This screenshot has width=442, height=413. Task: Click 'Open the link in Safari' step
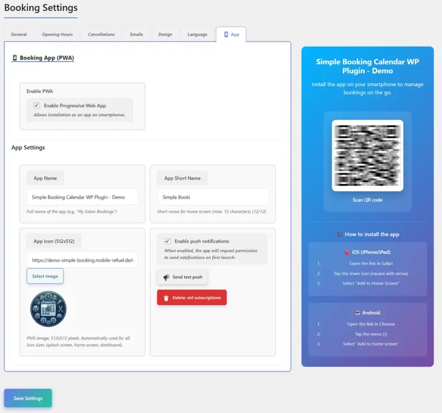pos(371,263)
